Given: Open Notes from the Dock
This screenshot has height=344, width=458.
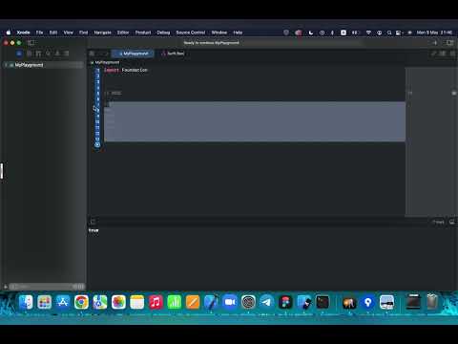Looking at the screenshot, I should tap(137, 302).
